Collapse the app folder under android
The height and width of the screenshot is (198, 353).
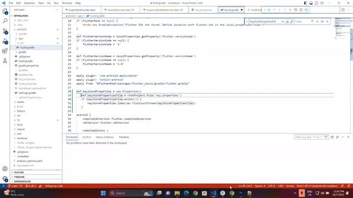click(x=21, y=38)
